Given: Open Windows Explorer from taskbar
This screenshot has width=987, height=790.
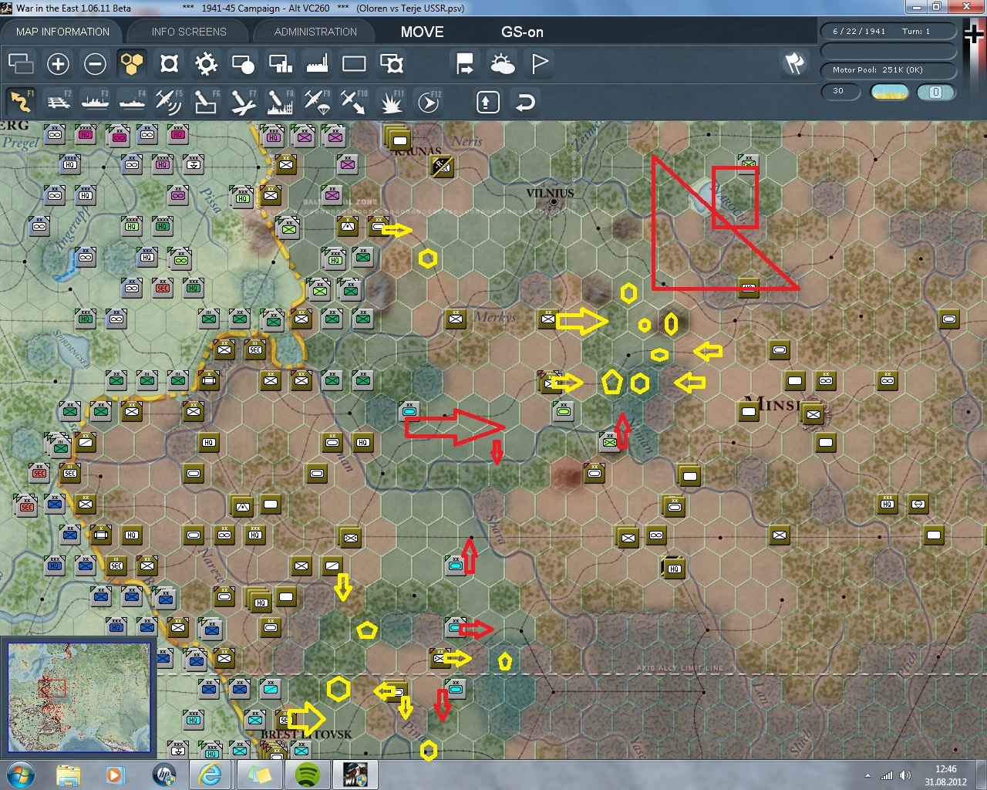Looking at the screenshot, I should [69, 775].
